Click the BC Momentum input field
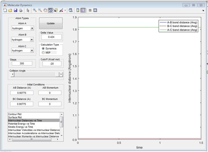 [50, 104]
